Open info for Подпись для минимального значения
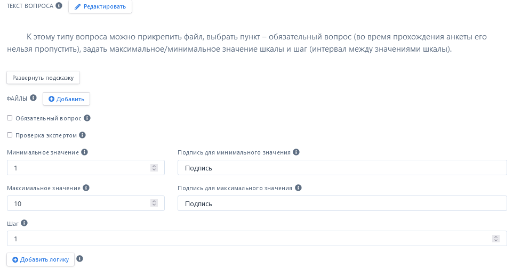Viewport: 513px width, 269px height. click(296, 152)
